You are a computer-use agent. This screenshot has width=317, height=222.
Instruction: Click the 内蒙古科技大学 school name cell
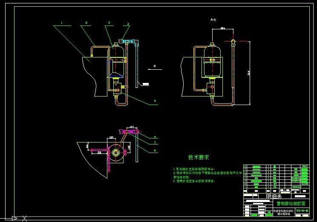pos(284,213)
